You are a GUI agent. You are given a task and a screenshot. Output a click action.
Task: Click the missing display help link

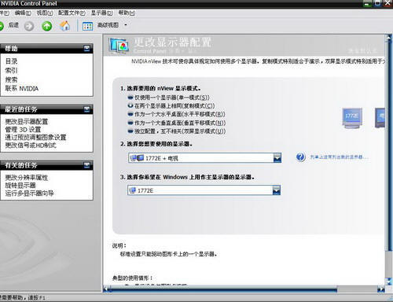339,157
